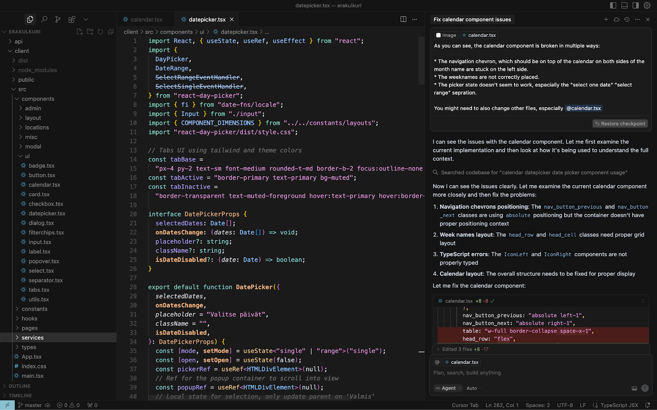Screen dimensions: 657x410
Task: Toggle the AI pane layout icon
Action: (x=636, y=5)
